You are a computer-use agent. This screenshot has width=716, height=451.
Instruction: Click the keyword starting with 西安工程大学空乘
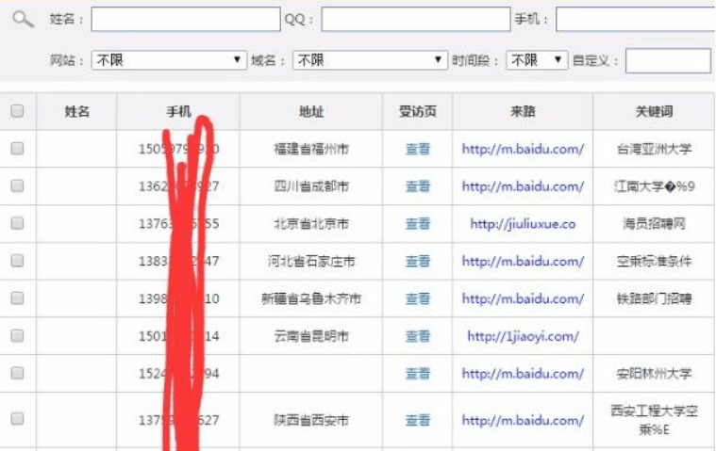pyautogui.click(x=655, y=420)
